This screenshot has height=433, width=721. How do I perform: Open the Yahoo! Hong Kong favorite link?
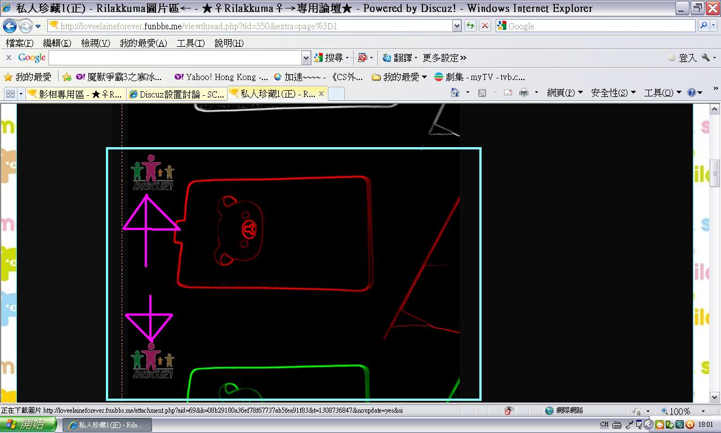[x=221, y=77]
